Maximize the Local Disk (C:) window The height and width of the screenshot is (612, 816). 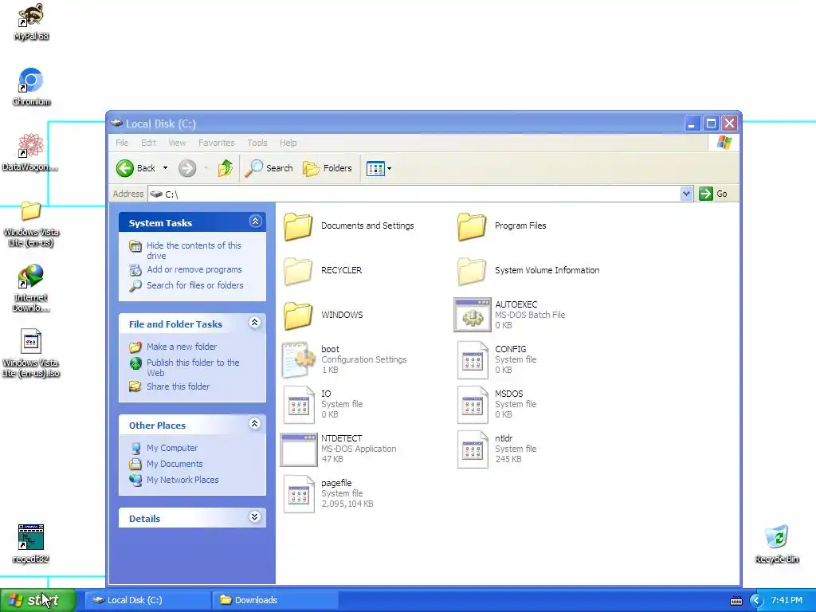click(711, 124)
